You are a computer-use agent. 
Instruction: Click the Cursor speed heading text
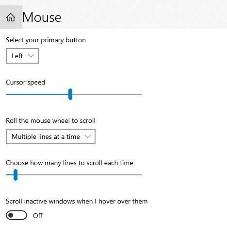pyautogui.click(x=25, y=83)
